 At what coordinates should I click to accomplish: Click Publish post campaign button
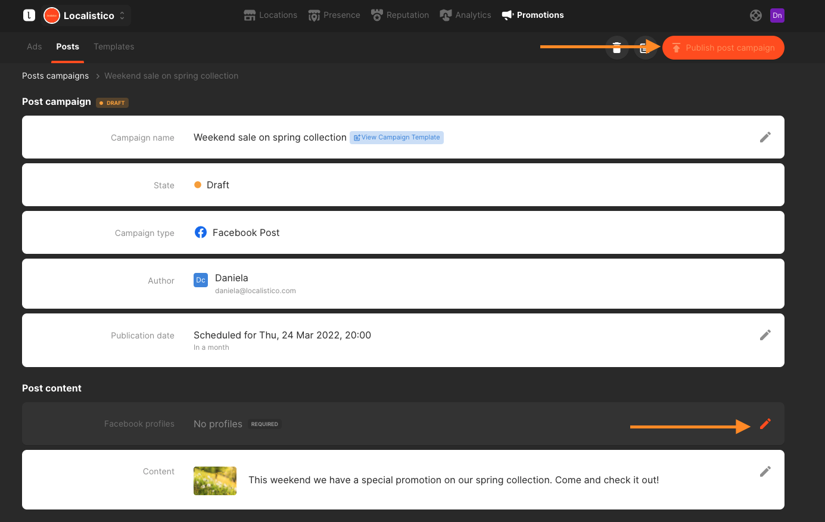723,48
